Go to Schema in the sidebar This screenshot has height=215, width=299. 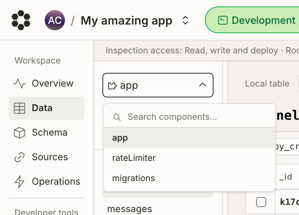pos(46,133)
